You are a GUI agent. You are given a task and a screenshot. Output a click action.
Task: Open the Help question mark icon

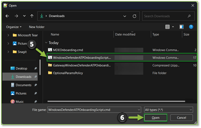tap(191, 27)
